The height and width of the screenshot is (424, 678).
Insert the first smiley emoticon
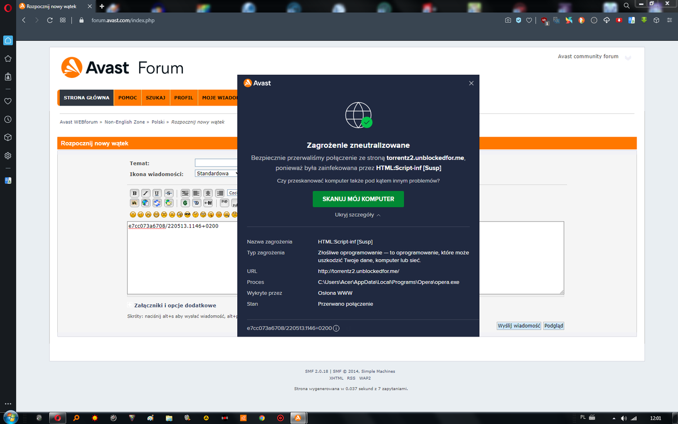[x=133, y=215]
